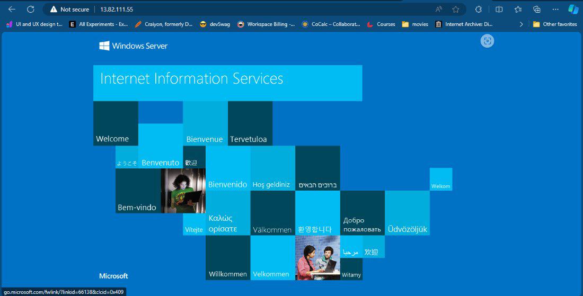Expand the hidden bookmarks overflow chevron
Viewport: 583px width, 296px height.
[521, 24]
